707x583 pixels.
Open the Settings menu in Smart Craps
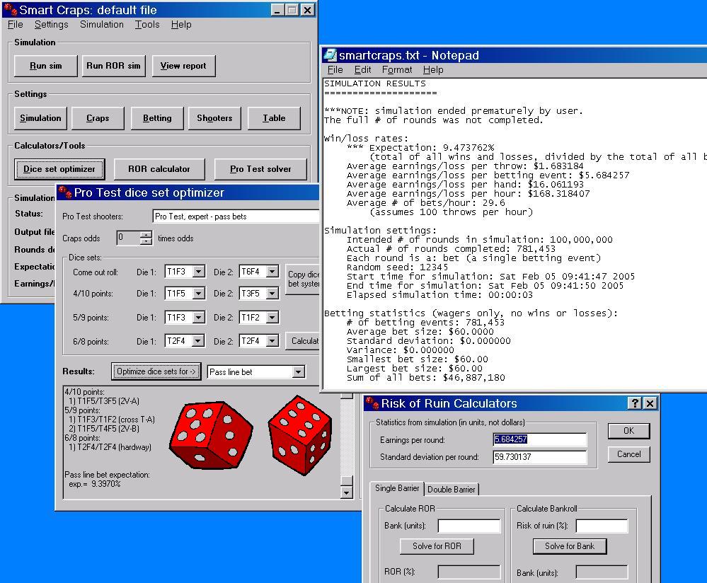pyautogui.click(x=52, y=24)
